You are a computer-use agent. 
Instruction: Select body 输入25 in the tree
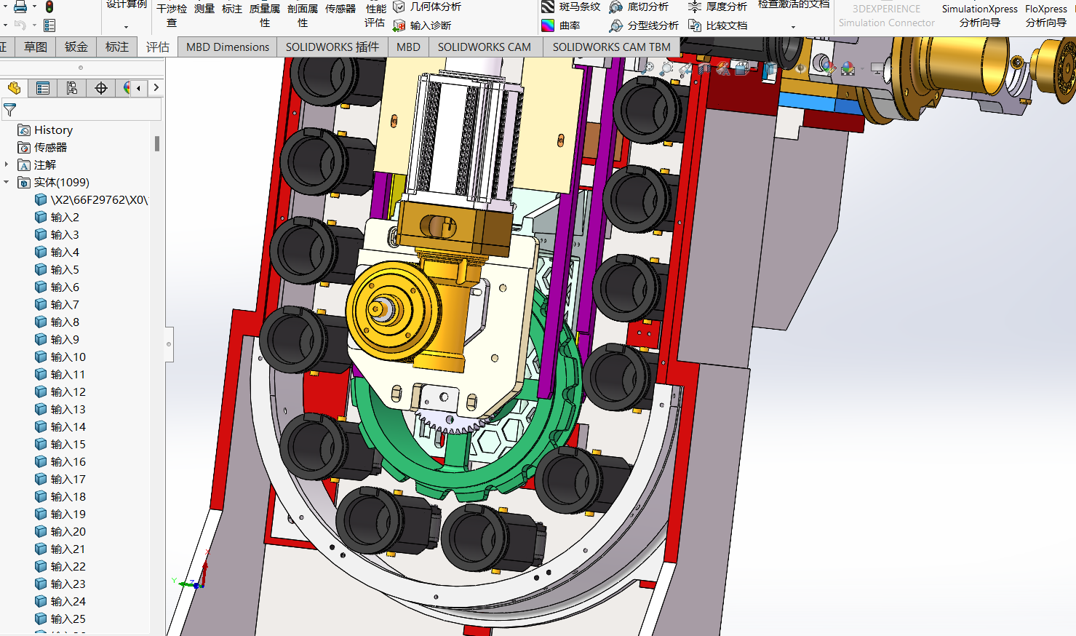point(60,619)
